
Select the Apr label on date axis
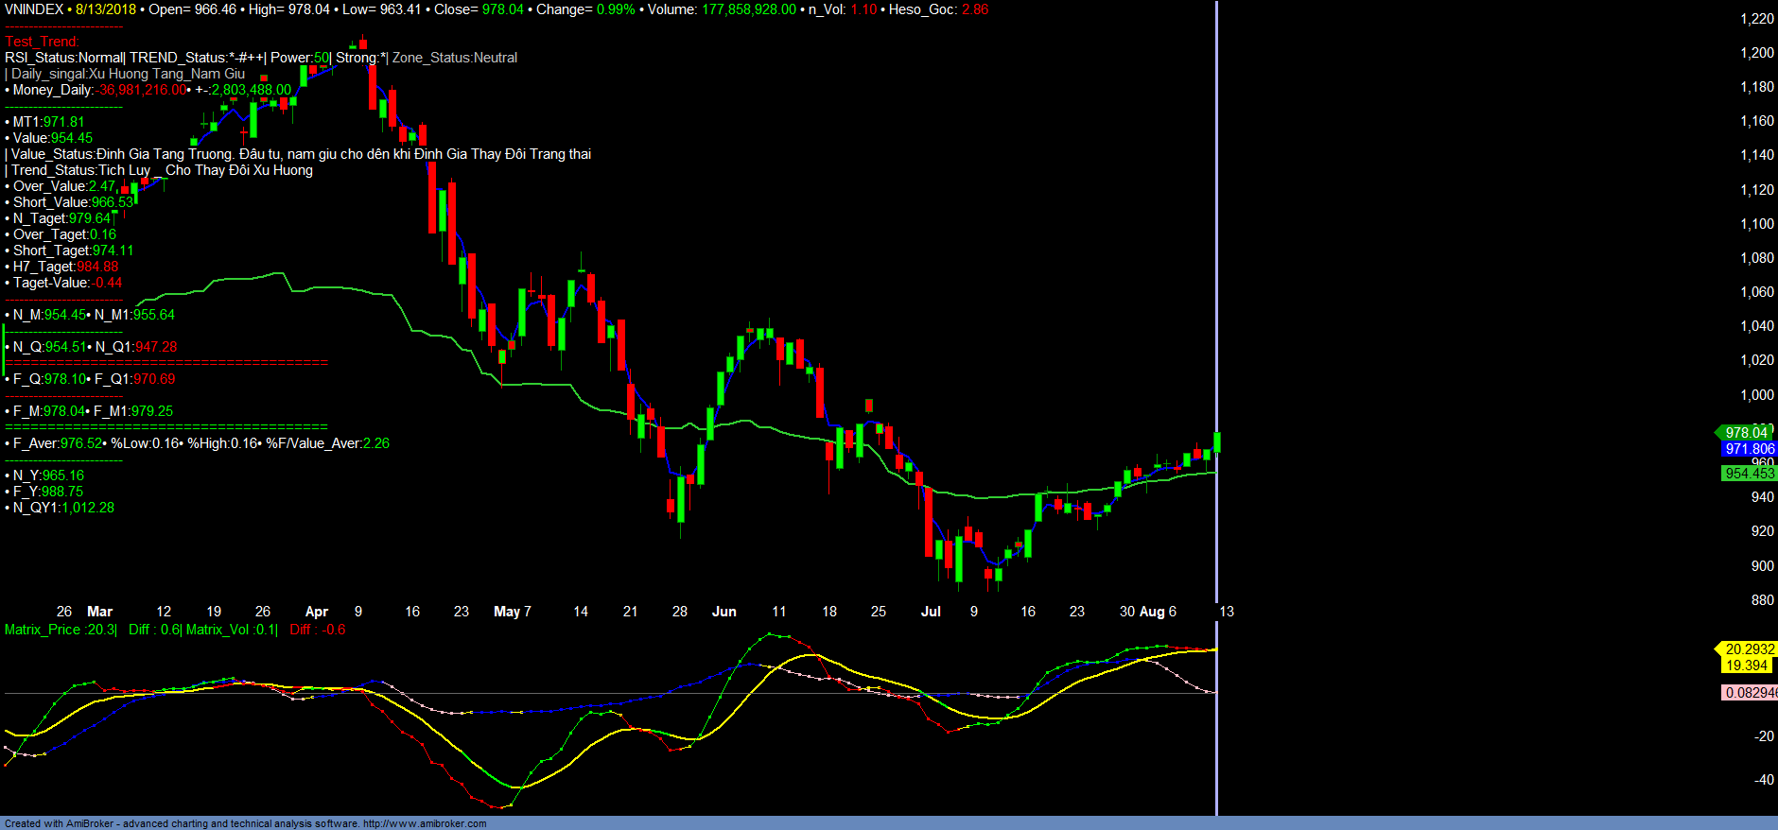317,612
